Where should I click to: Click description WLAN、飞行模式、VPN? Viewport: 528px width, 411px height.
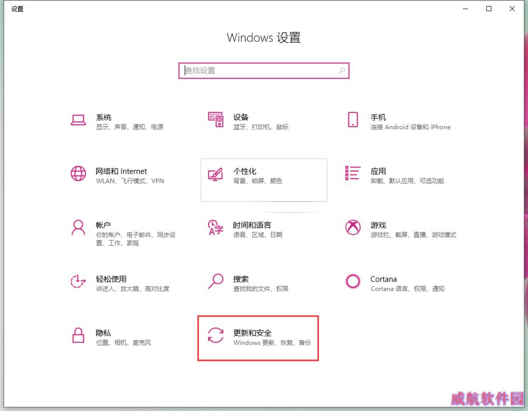pyautogui.click(x=130, y=181)
